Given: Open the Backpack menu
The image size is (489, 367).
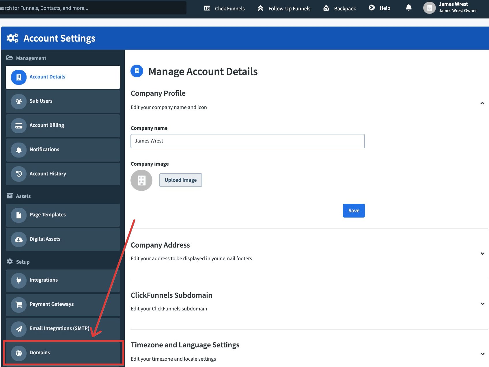Looking at the screenshot, I should [x=345, y=9].
